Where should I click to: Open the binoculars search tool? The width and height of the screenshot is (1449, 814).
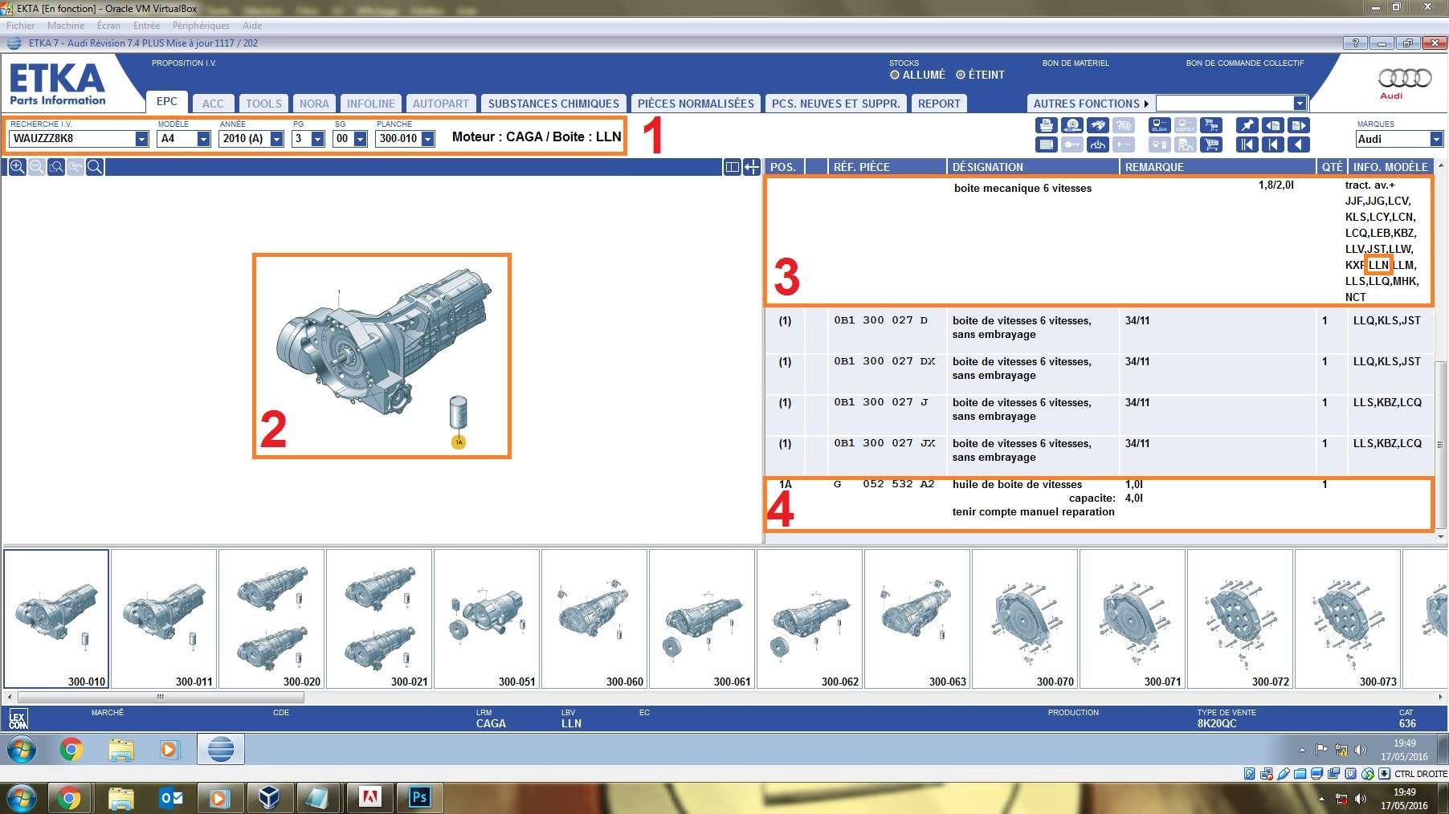pyautogui.click(x=1098, y=125)
